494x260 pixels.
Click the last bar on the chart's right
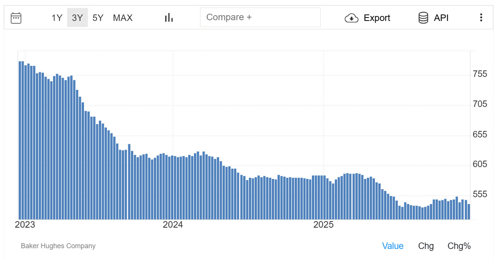[469, 212]
